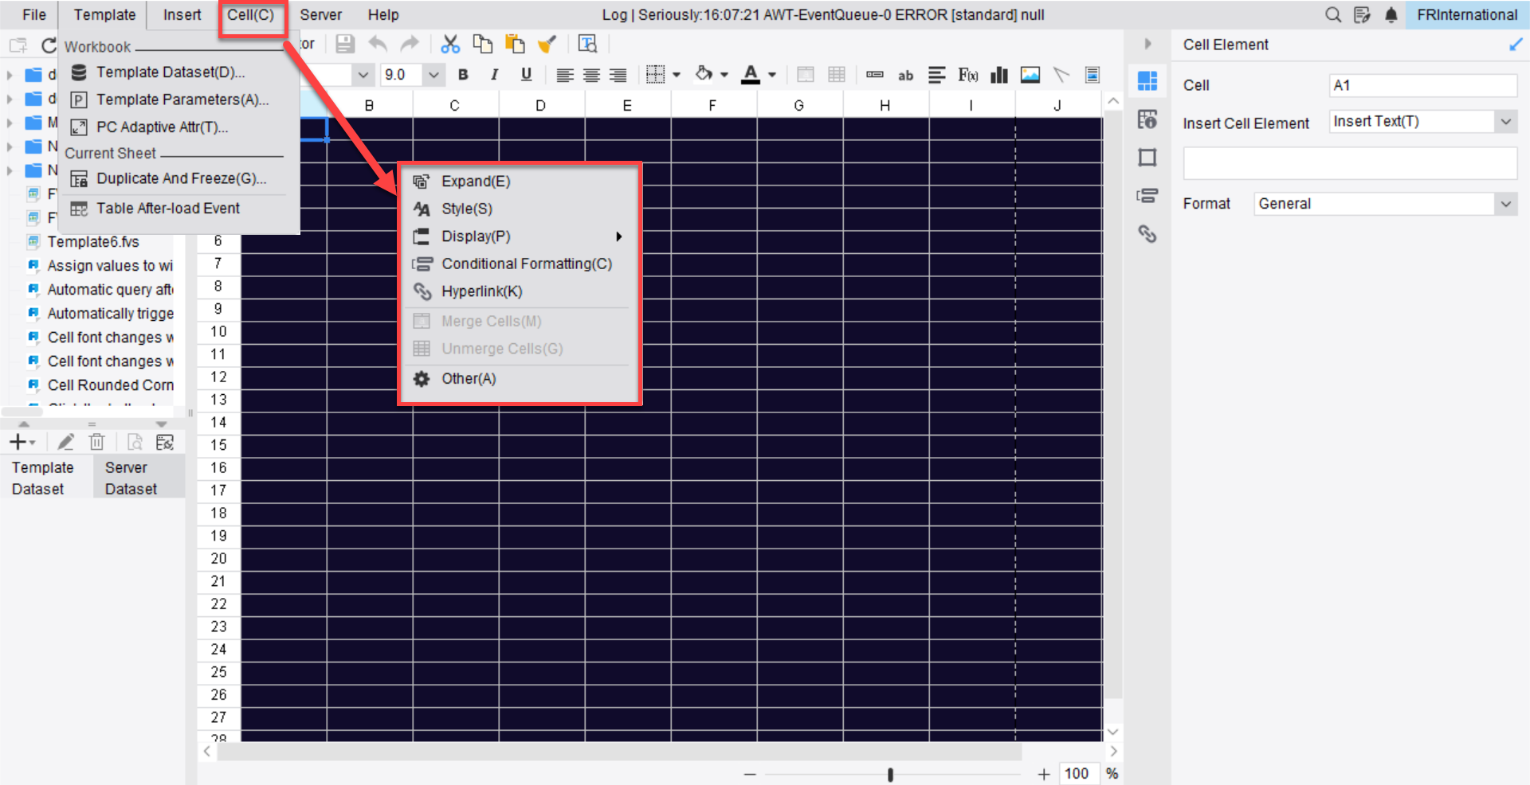Click the Cell address field showing A1
This screenshot has width=1530, height=785.
[1423, 85]
